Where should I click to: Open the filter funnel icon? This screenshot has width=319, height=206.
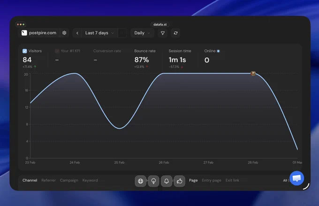click(x=163, y=33)
